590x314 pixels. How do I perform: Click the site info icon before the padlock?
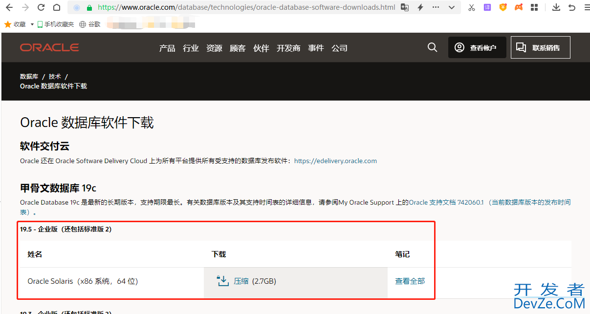click(77, 7)
